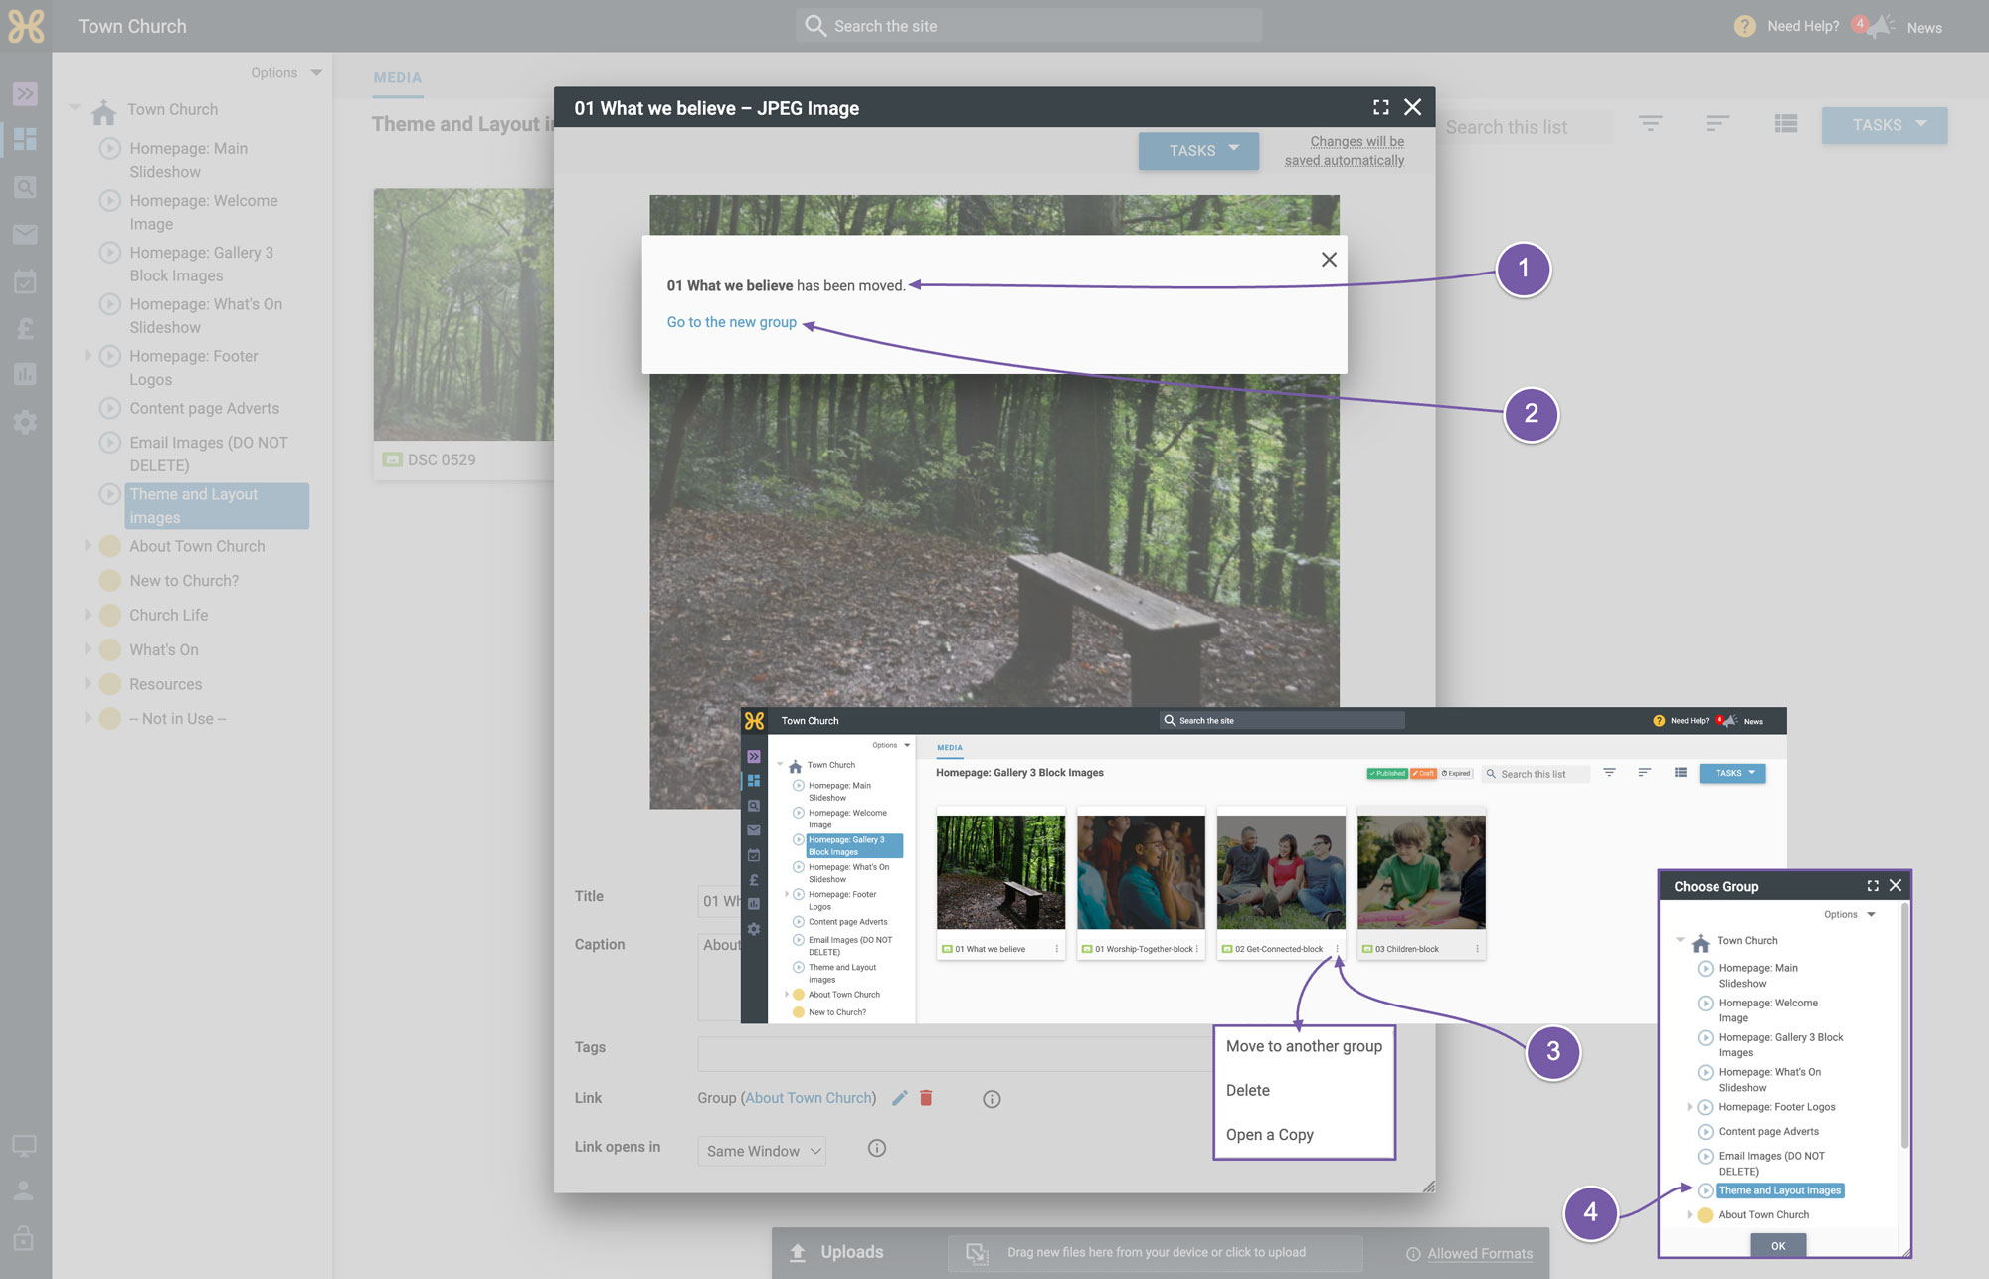Open the bar chart reports icon
Image resolution: width=1989 pixels, height=1279 pixels.
(x=25, y=374)
